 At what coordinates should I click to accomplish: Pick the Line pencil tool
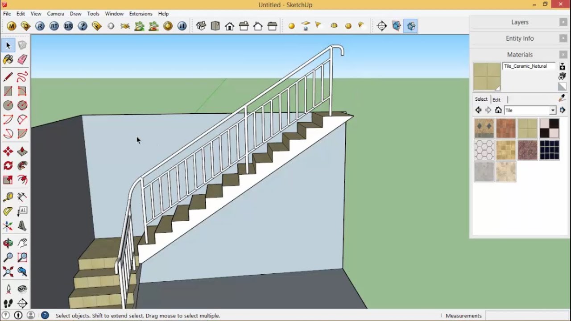click(8, 77)
